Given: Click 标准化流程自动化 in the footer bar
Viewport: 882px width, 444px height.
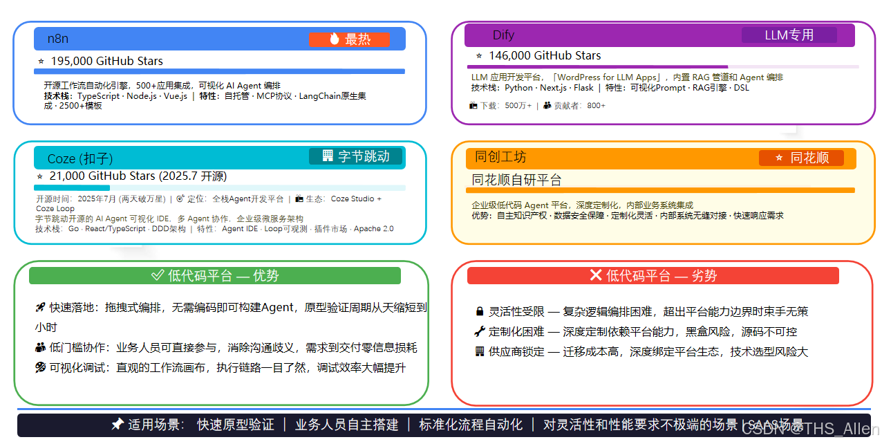Looking at the screenshot, I should (x=471, y=425).
